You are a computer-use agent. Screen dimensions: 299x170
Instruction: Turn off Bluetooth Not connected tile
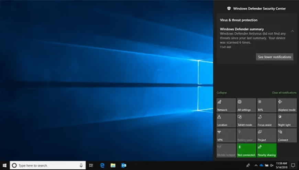tap(246, 150)
